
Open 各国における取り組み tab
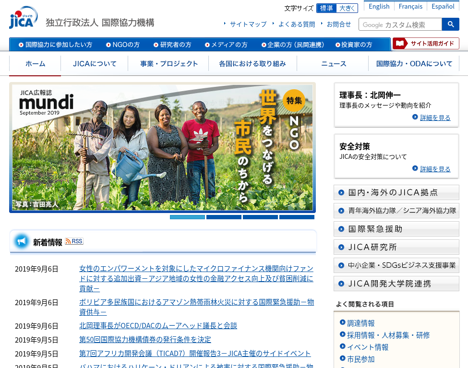(252, 63)
